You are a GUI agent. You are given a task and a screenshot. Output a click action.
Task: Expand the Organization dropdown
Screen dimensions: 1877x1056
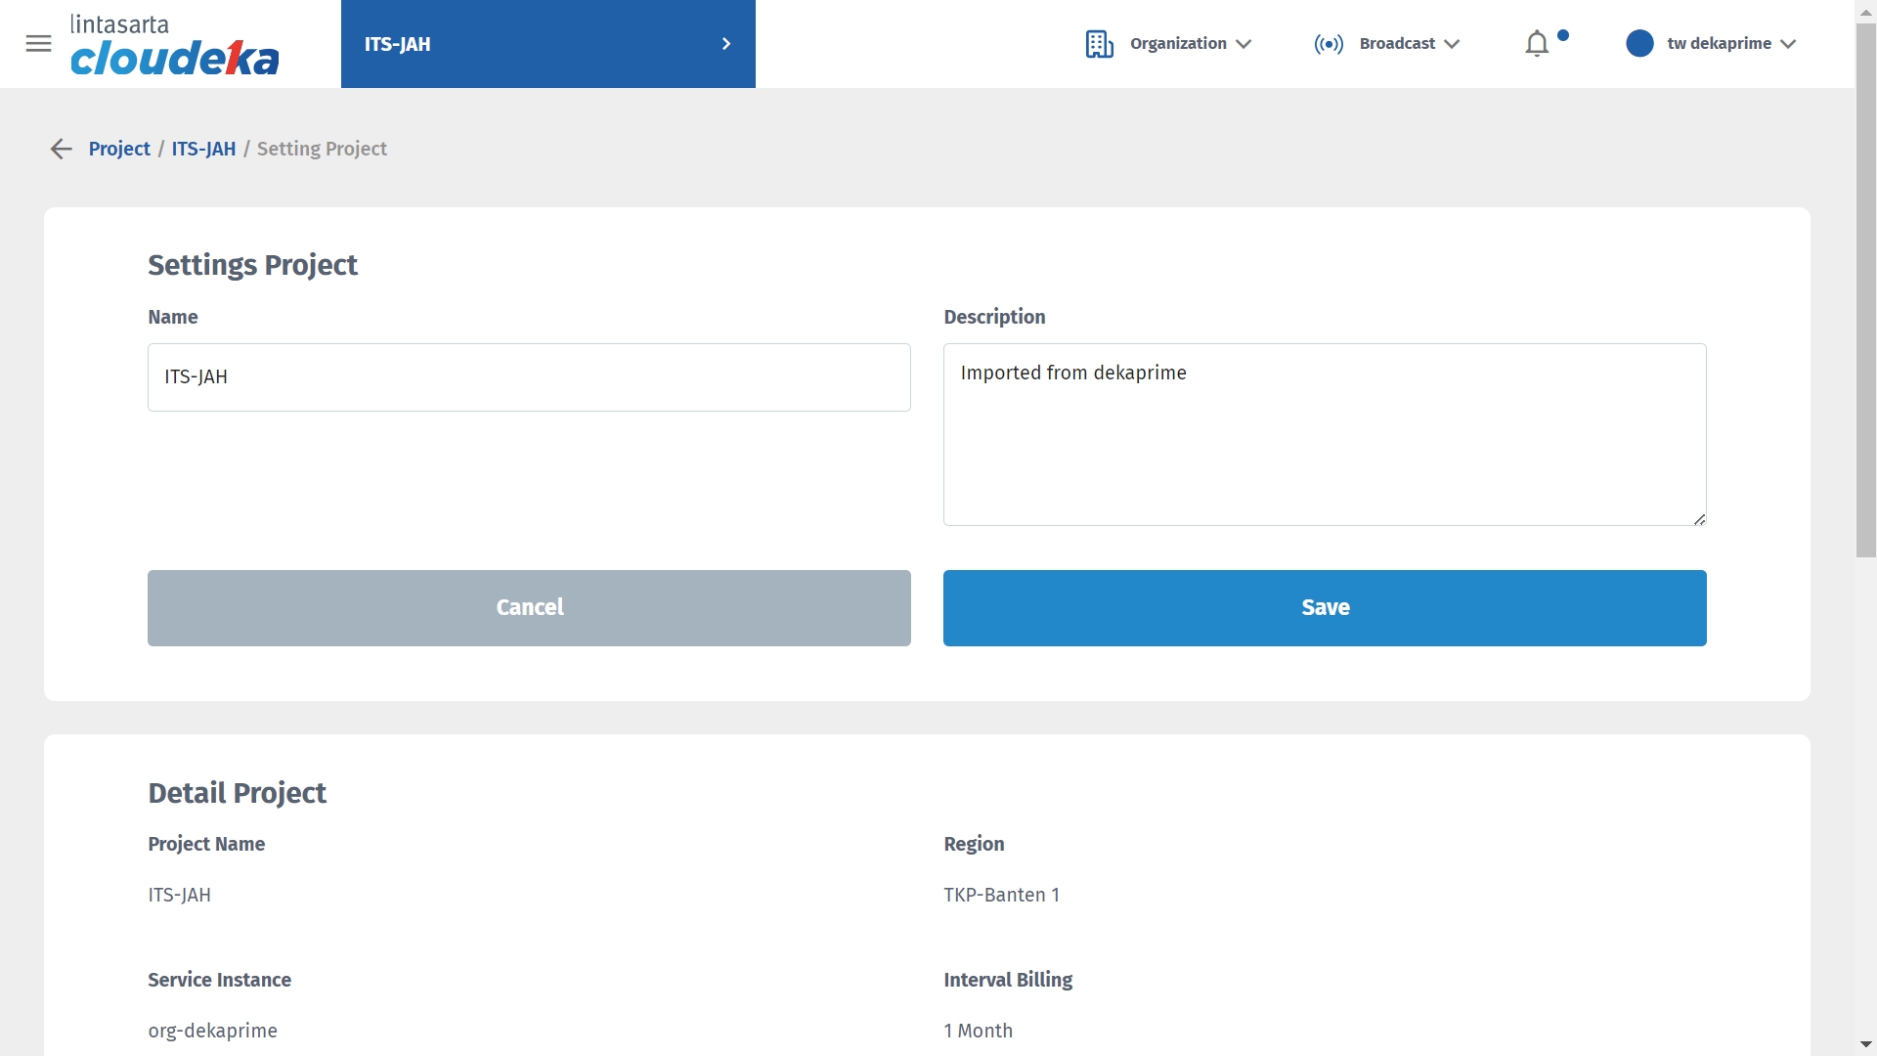click(1190, 44)
